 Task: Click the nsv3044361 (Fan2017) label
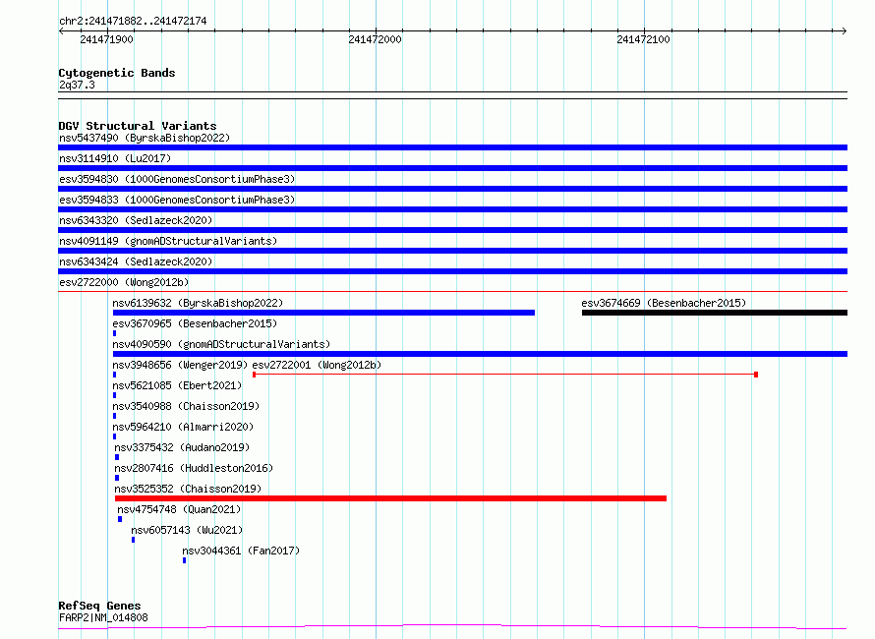(240, 551)
